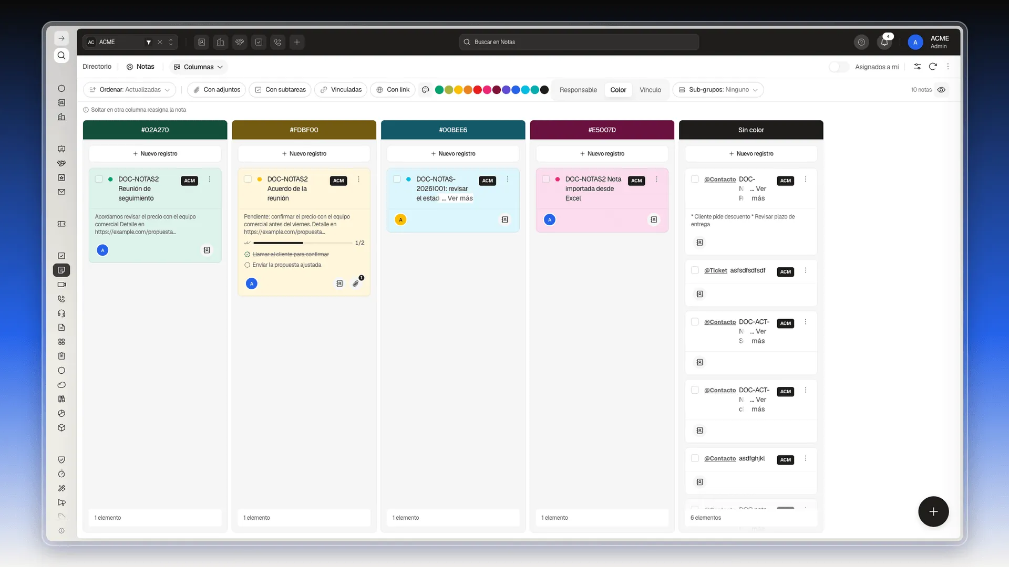Click the help question mark icon
Screen dimensions: 1009x567
coord(861,42)
